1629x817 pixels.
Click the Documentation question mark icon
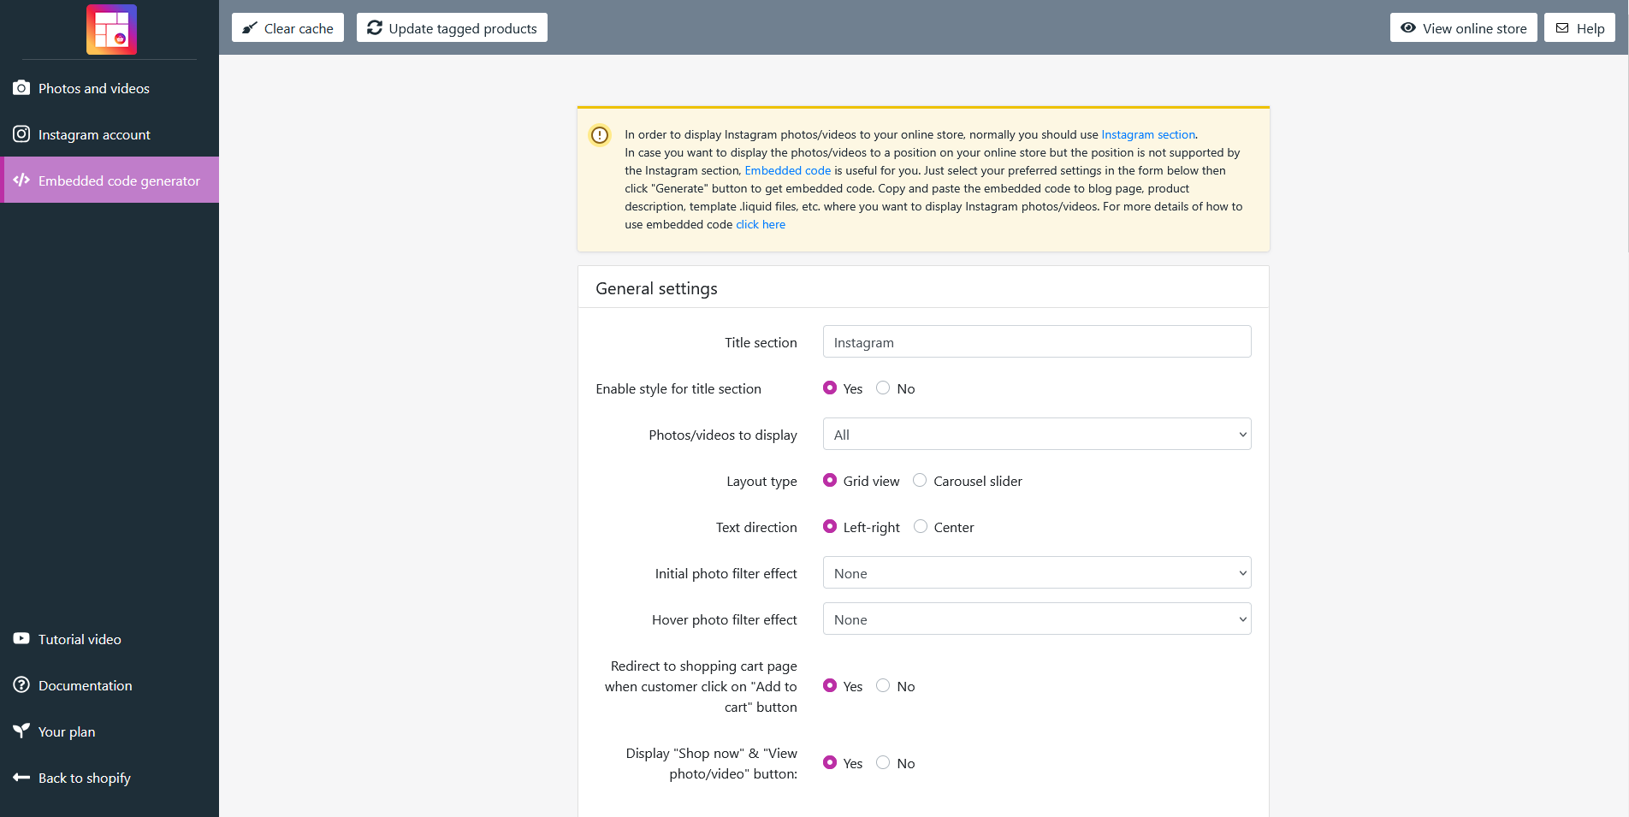pos(21,685)
